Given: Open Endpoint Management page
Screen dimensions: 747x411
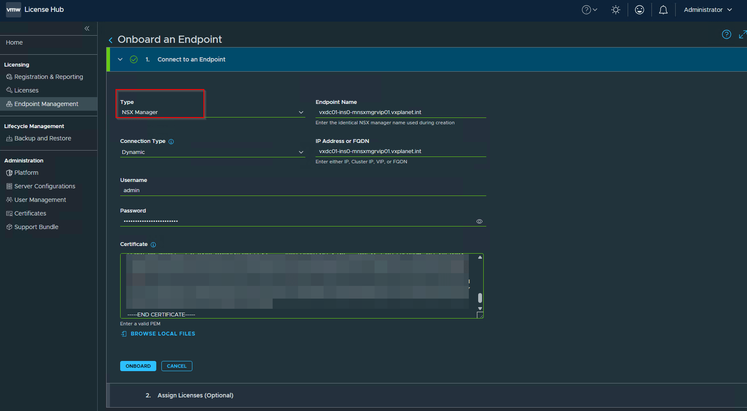Looking at the screenshot, I should click(46, 104).
